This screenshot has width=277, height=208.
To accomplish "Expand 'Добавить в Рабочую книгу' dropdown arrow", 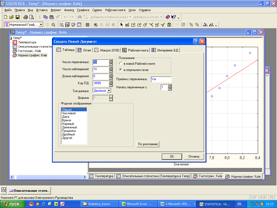I will coord(130,17).
